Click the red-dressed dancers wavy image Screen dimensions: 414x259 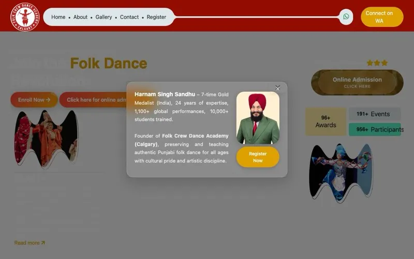[46, 139]
